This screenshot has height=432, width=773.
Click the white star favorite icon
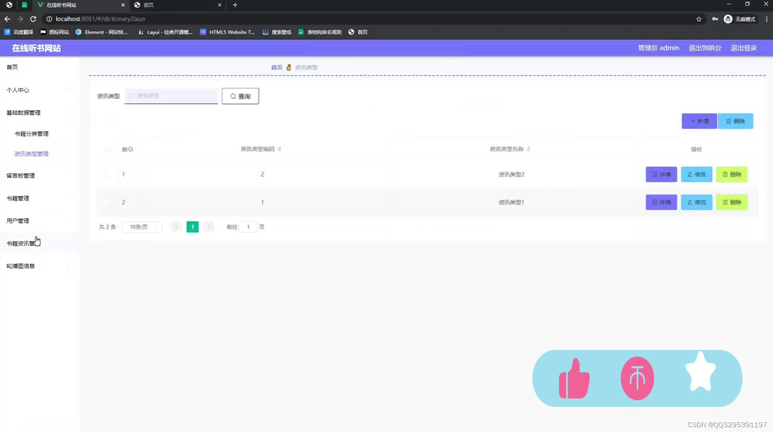click(x=700, y=372)
